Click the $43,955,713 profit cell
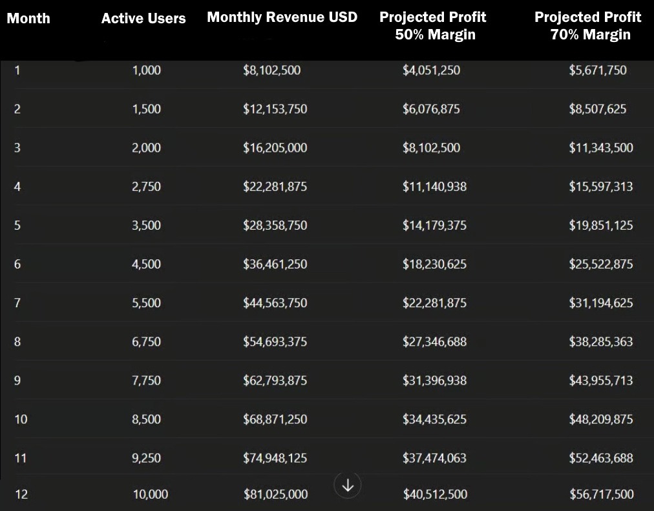The height and width of the screenshot is (511, 654). click(600, 380)
